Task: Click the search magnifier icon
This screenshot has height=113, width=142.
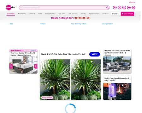Action: [107, 8]
